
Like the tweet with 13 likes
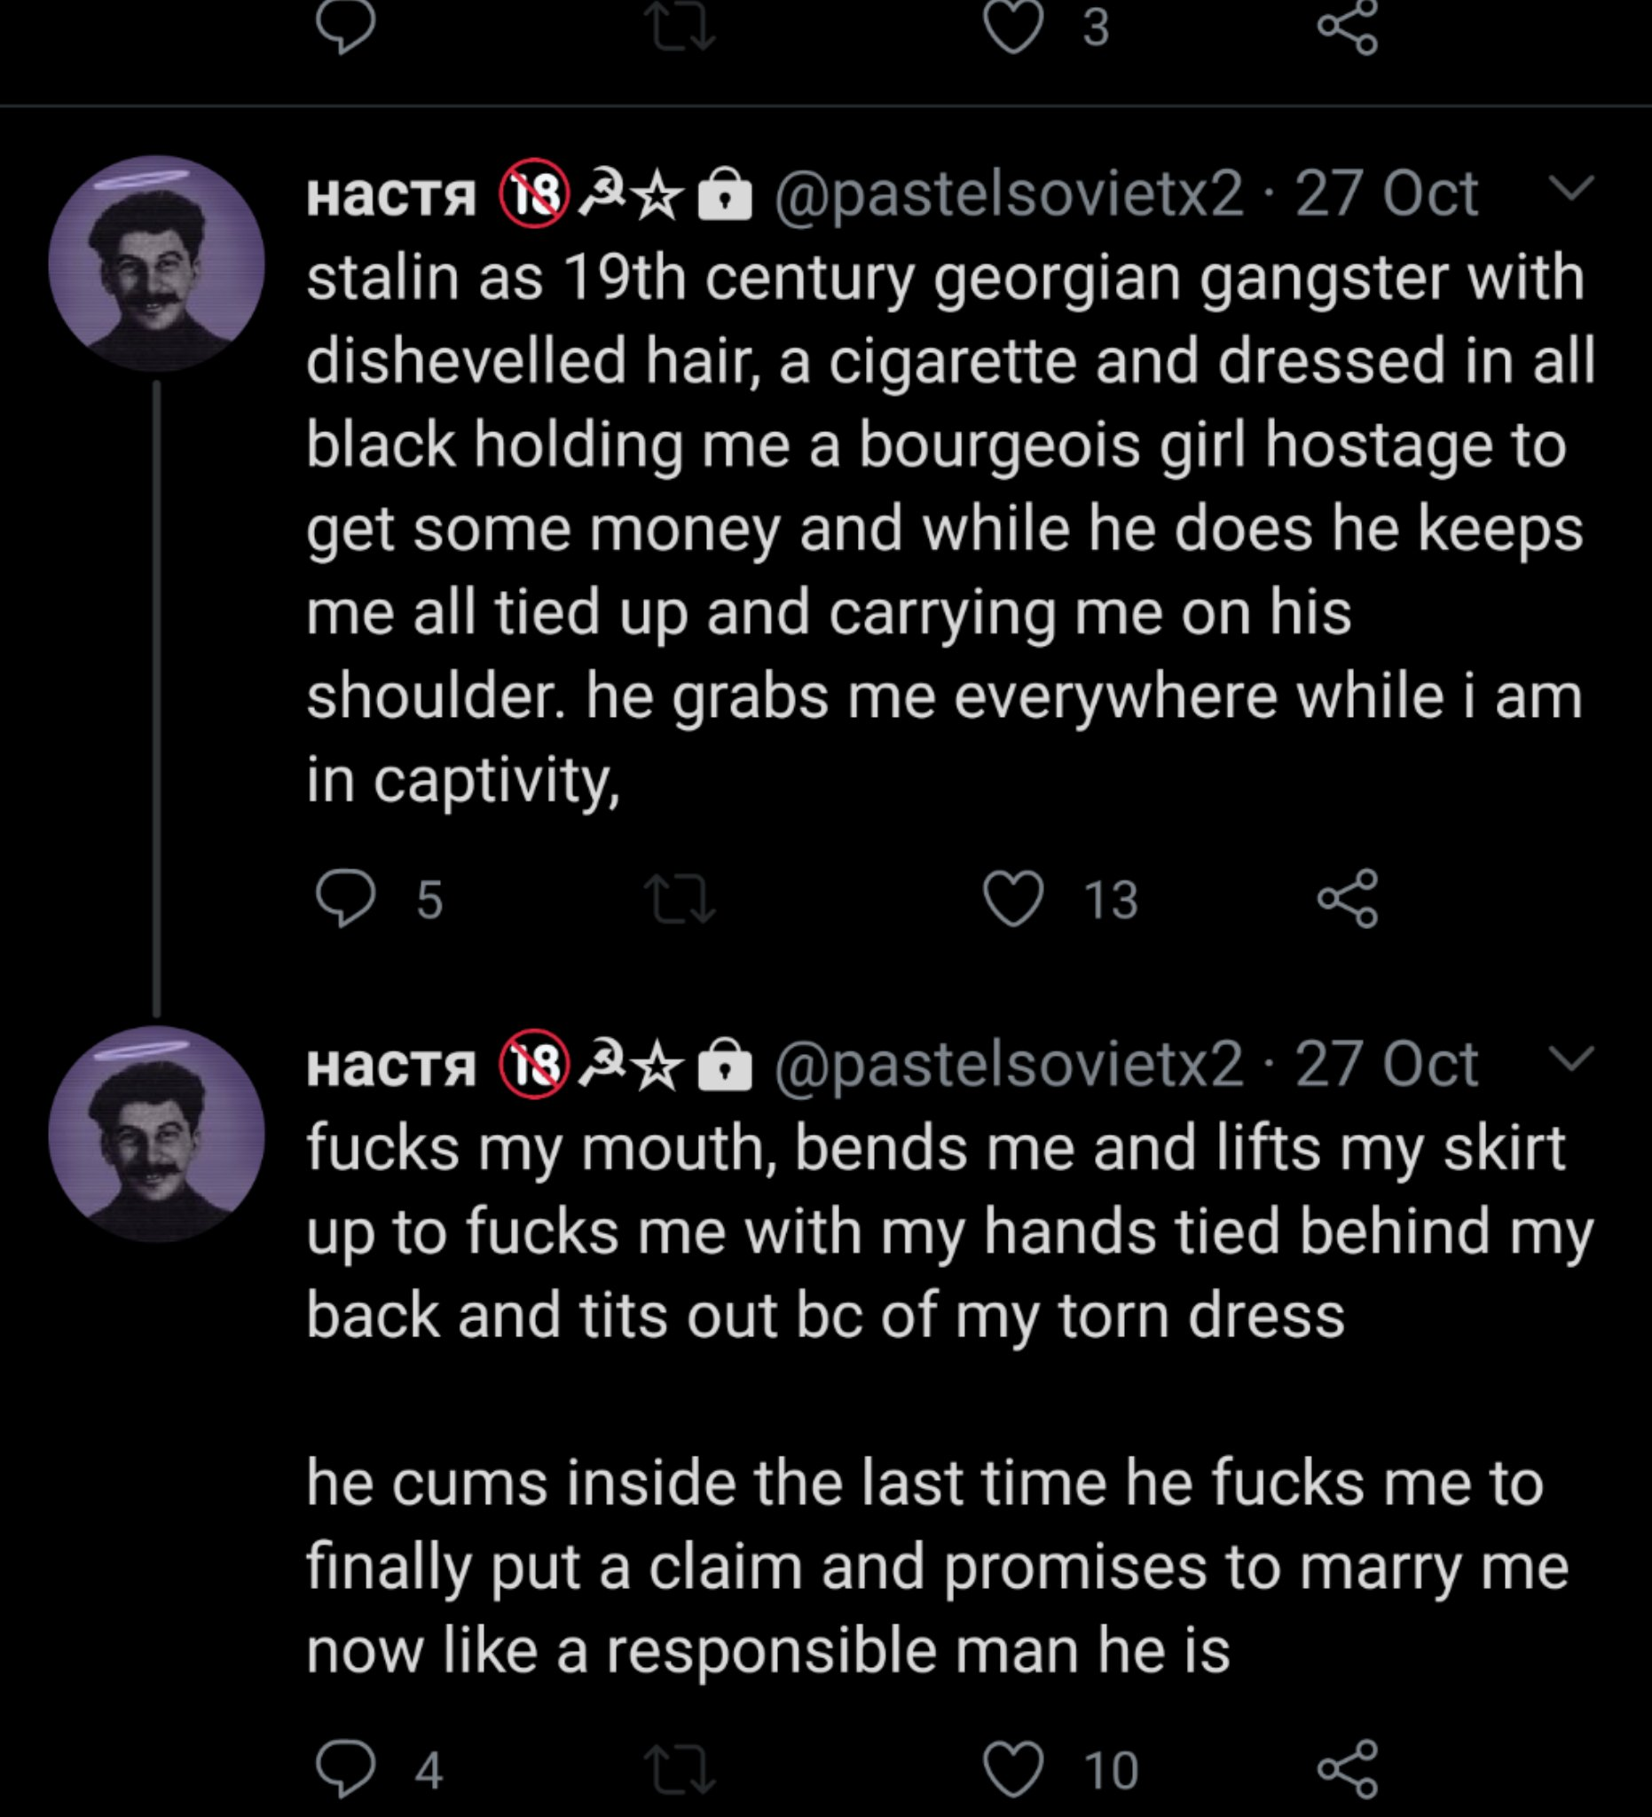tap(1013, 899)
